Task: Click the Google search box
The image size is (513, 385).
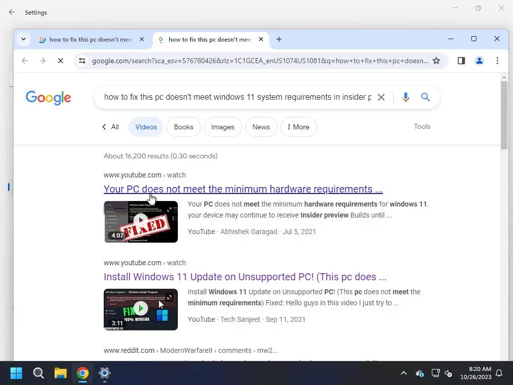Action: [237, 97]
